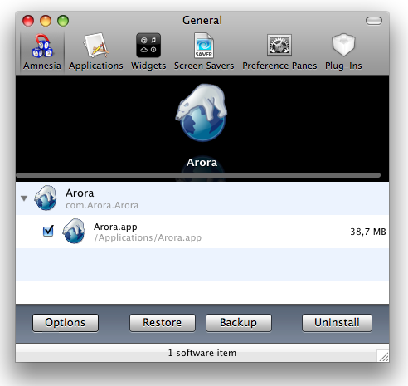Click the window resize grip in the status bar
Viewport: 408px width, 386px height.
tap(383, 356)
